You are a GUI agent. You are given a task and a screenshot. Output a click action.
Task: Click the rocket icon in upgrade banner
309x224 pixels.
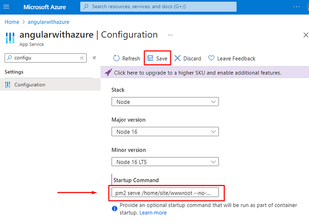[109, 72]
